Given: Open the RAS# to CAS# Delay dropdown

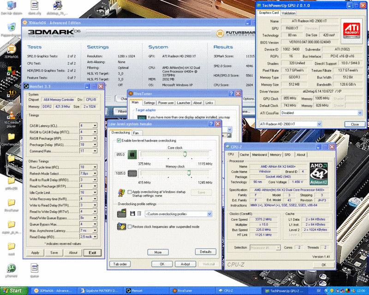Looking at the screenshot, I should [95, 132].
